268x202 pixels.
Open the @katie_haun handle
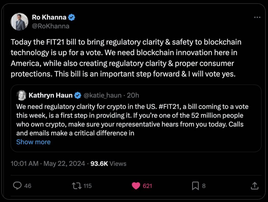coord(102,95)
